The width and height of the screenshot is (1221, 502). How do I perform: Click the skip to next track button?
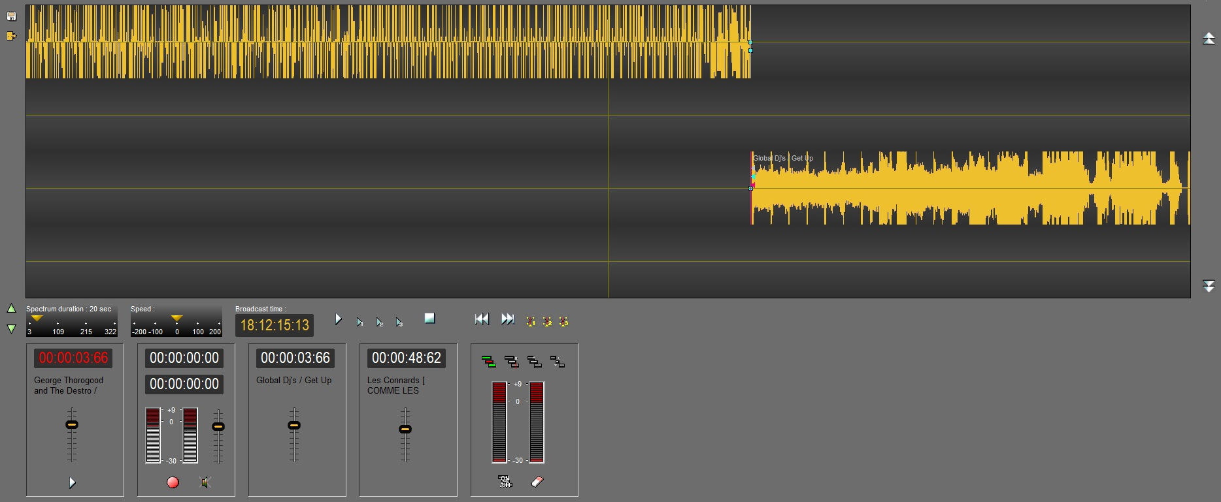[x=508, y=319]
